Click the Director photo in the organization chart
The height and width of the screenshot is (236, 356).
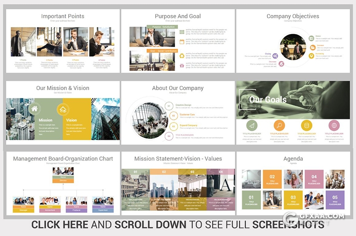click(63, 171)
